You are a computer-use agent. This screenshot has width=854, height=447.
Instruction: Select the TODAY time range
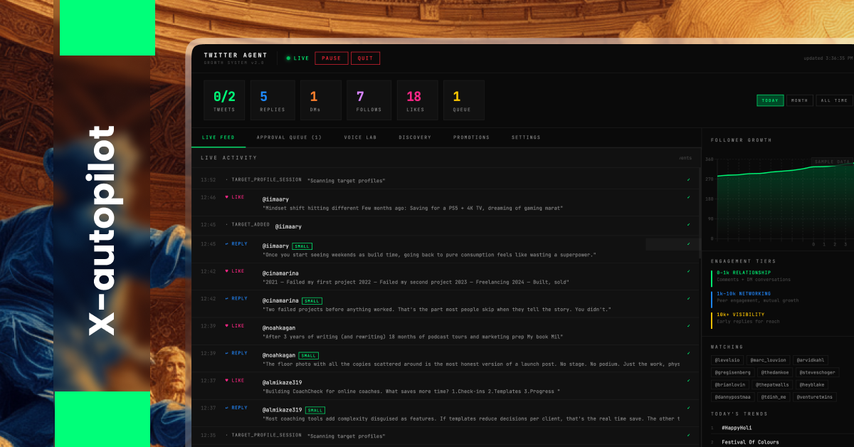point(770,100)
